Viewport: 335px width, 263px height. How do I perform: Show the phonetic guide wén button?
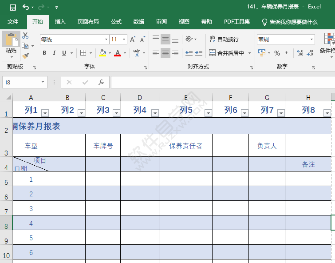pyautogui.click(x=137, y=52)
